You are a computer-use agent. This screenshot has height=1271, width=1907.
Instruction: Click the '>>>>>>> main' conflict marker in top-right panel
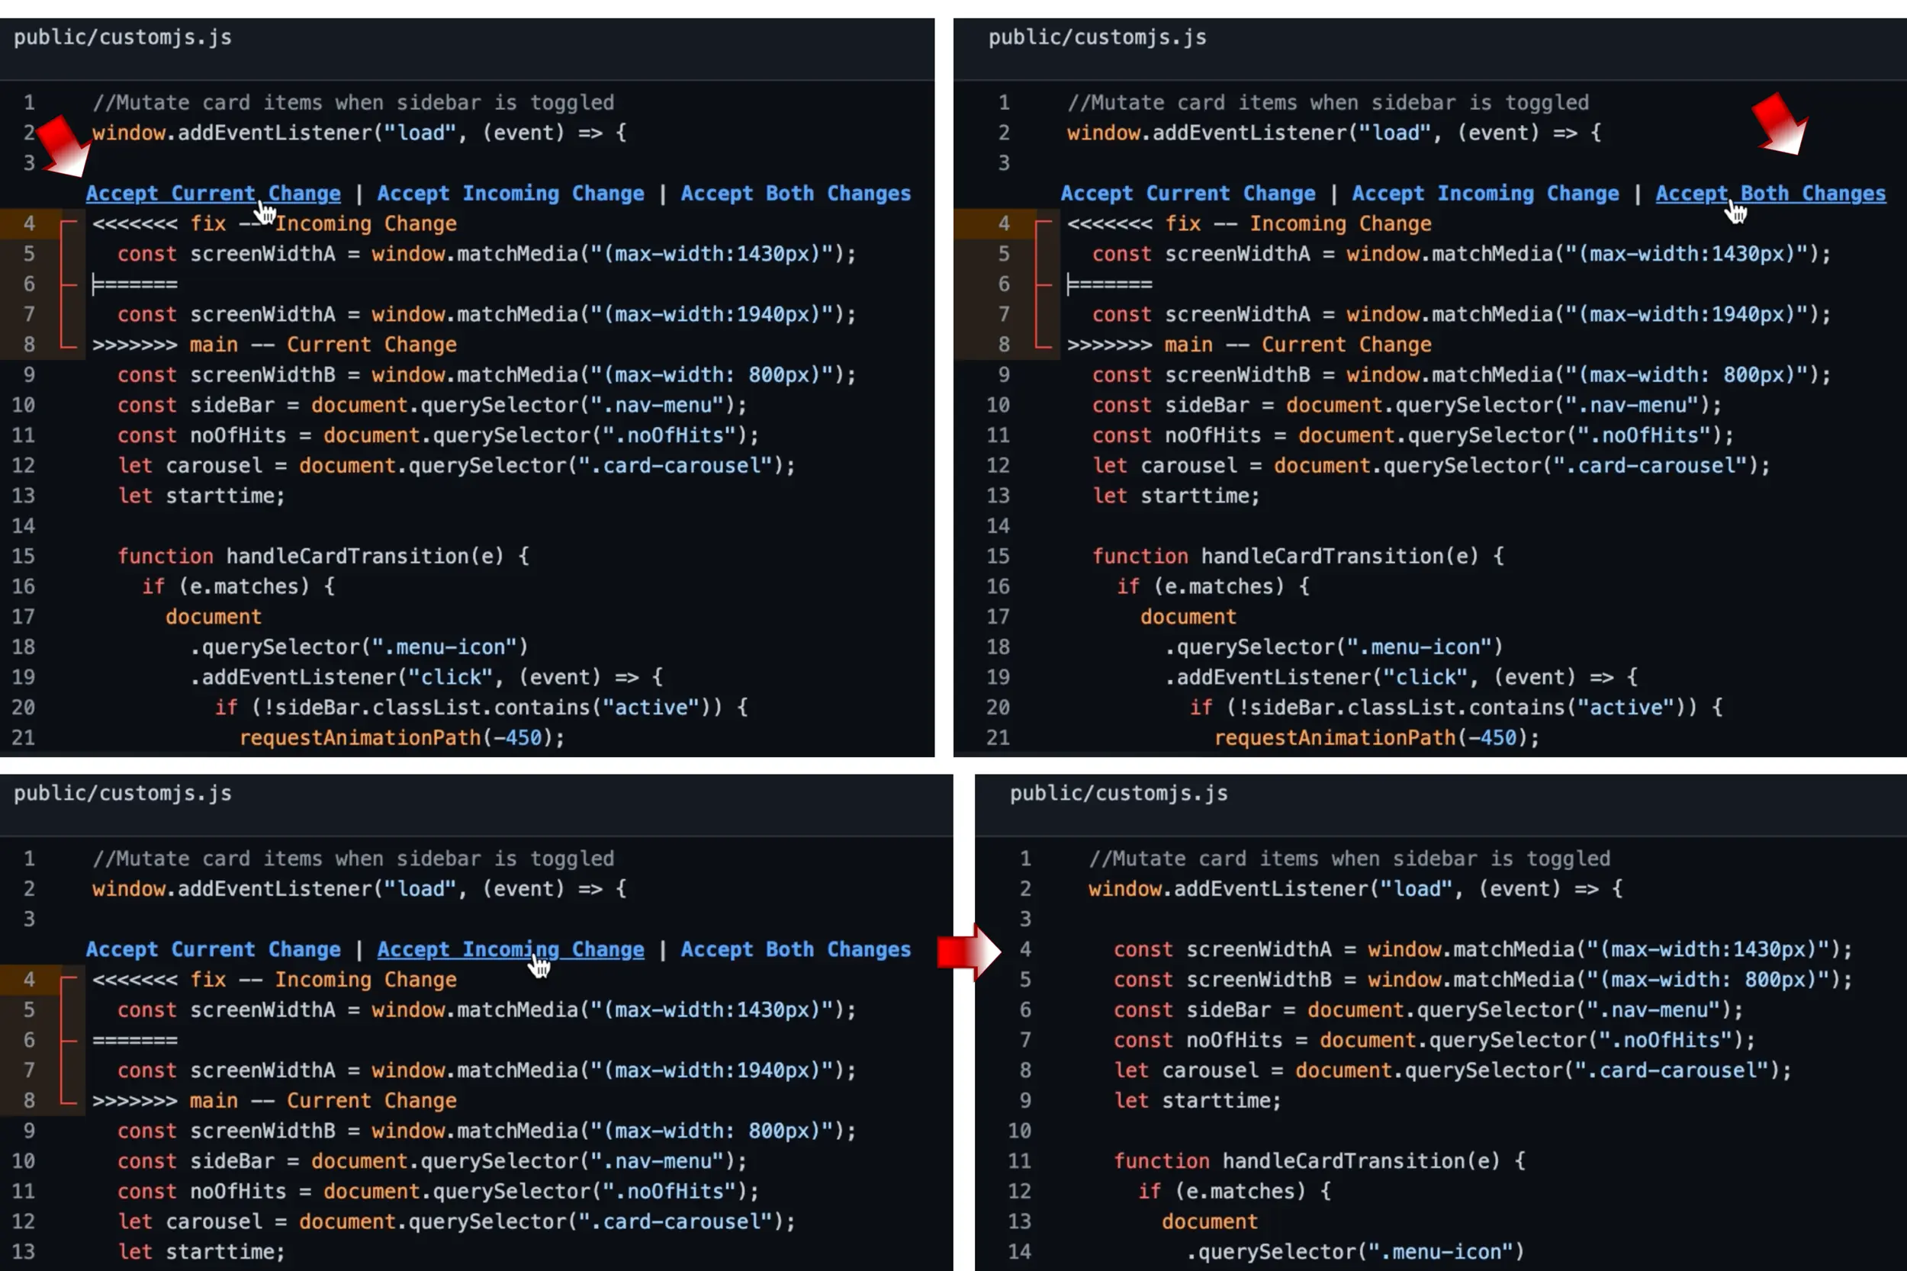click(x=1139, y=345)
